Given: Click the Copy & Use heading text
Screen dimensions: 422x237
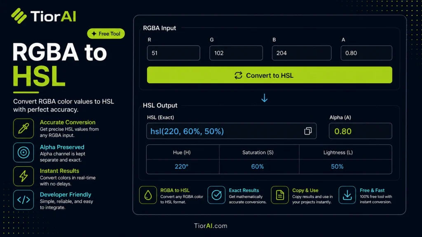Looking at the screenshot, I should pos(305,190).
